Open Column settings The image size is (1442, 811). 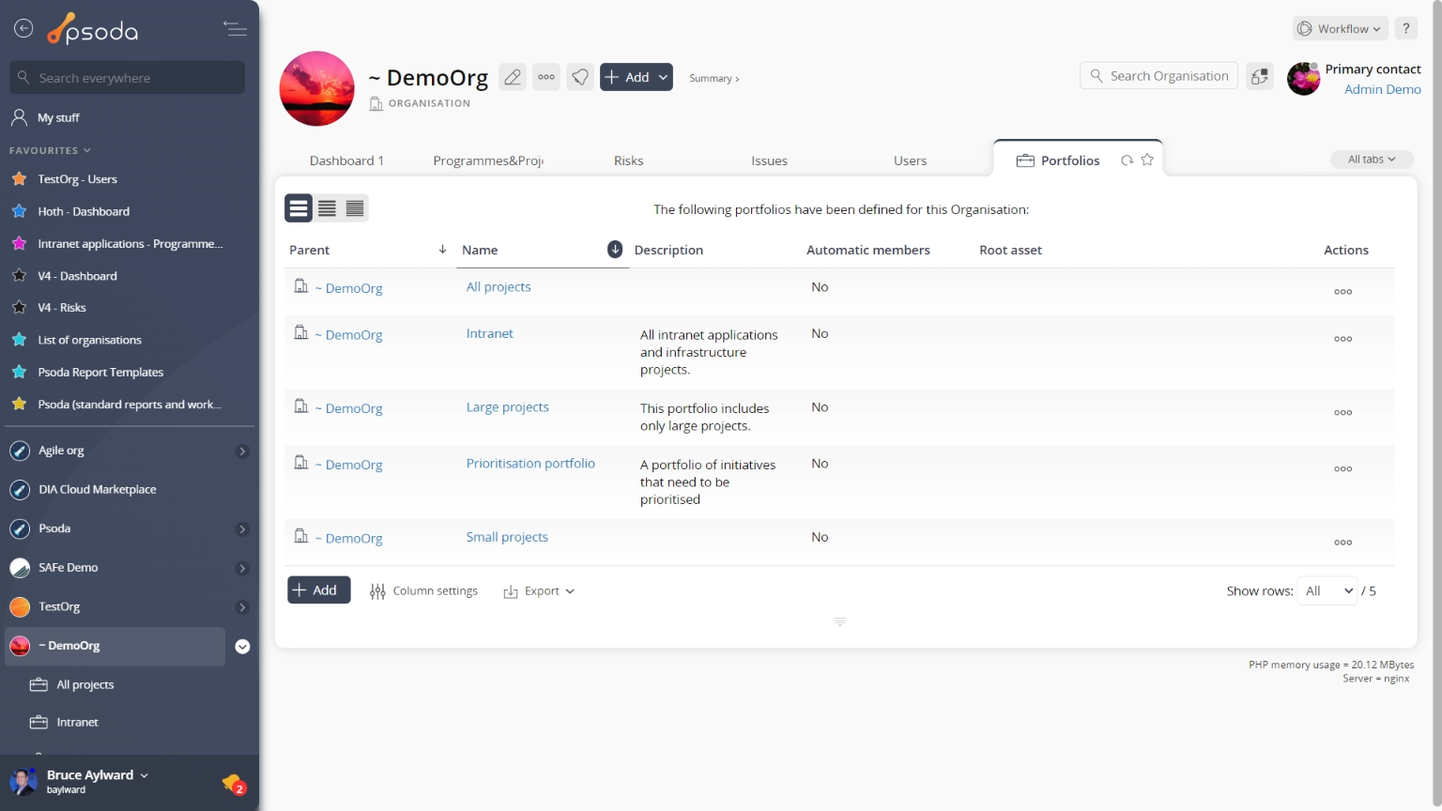[x=424, y=591]
